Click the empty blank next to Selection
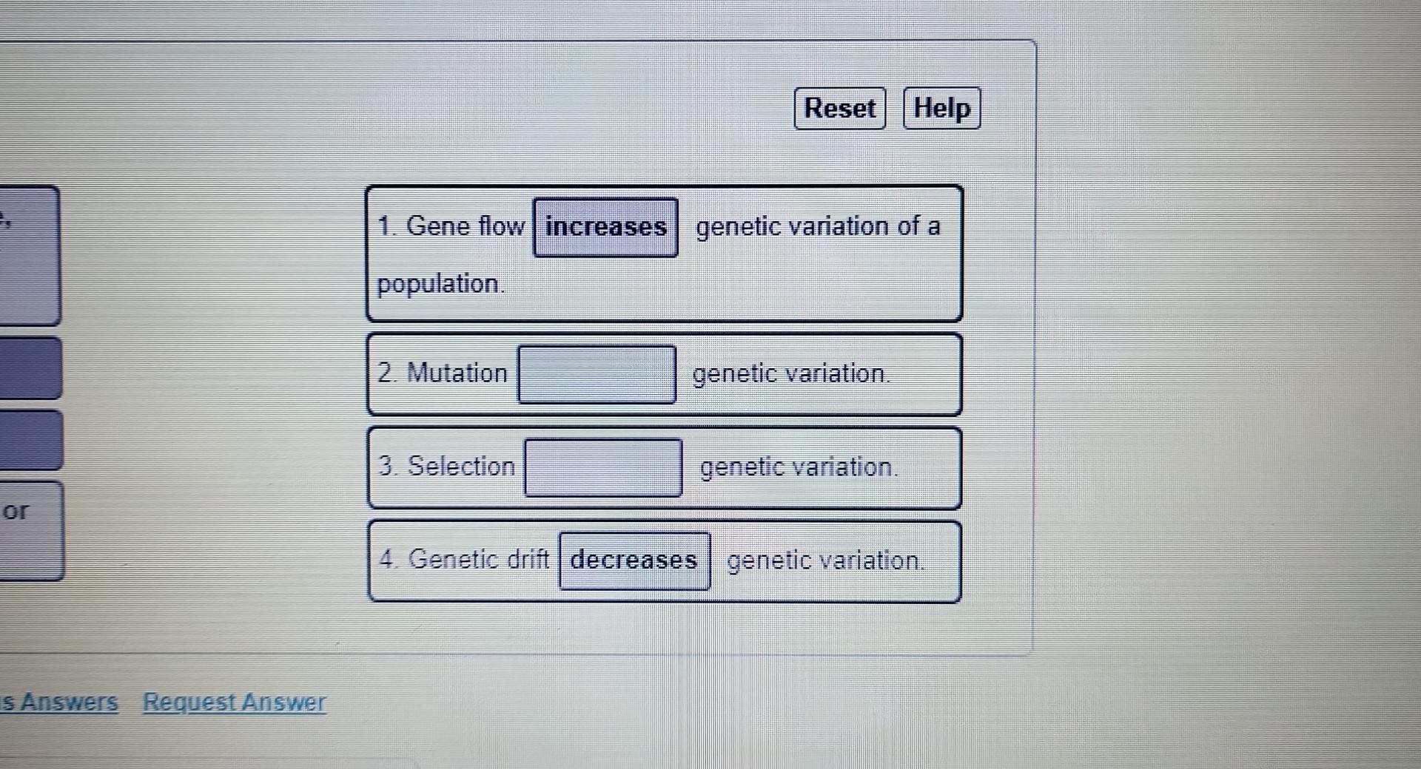The height and width of the screenshot is (769, 1421). click(602, 467)
